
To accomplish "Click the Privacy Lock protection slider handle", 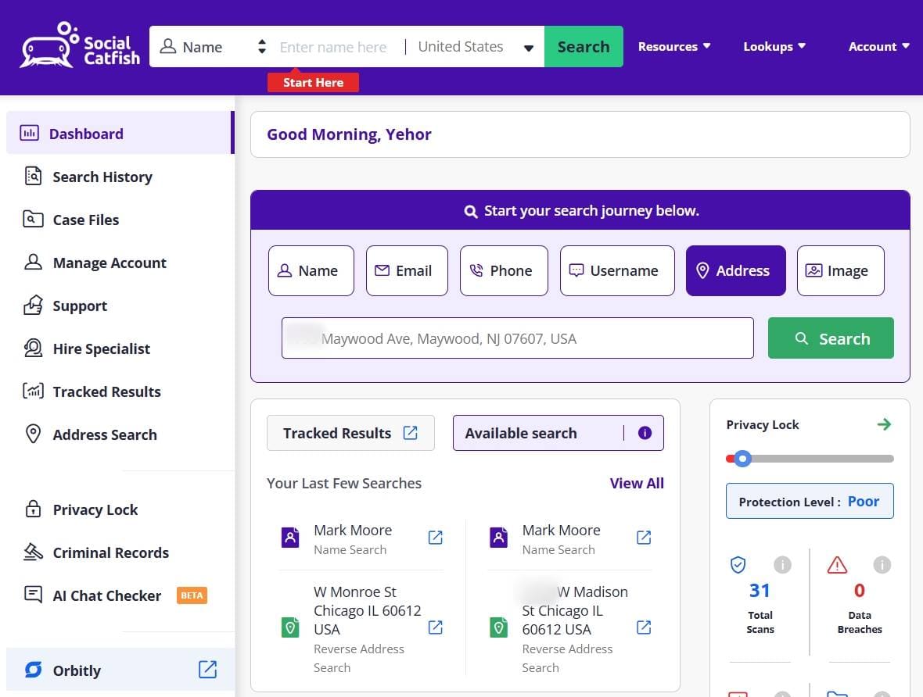I will (742, 458).
